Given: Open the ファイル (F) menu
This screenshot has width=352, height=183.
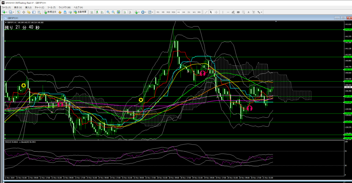Looking at the screenshot, I should [x=6, y=8].
